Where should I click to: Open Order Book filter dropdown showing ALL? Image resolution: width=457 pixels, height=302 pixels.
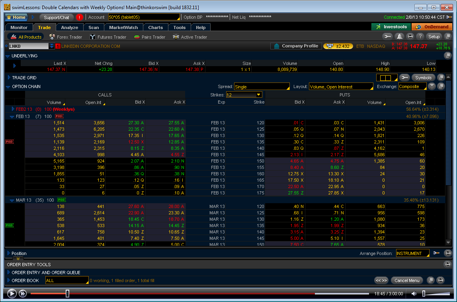67,280
